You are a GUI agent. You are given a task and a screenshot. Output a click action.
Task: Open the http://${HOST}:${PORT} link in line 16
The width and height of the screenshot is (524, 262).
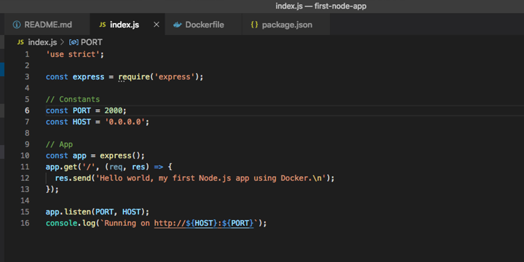pyautogui.click(x=203, y=223)
